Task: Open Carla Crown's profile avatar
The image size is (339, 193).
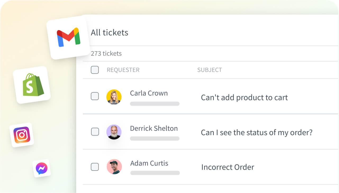Action: point(114,97)
